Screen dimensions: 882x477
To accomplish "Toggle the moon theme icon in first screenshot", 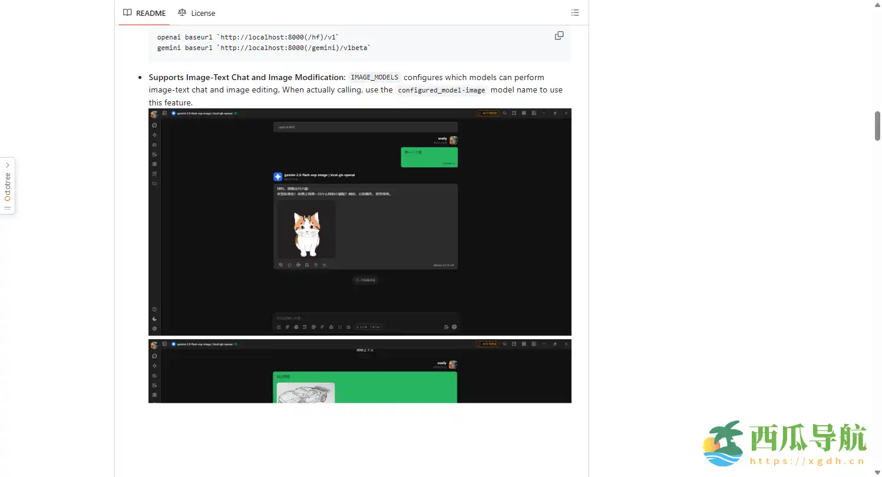I will click(154, 319).
